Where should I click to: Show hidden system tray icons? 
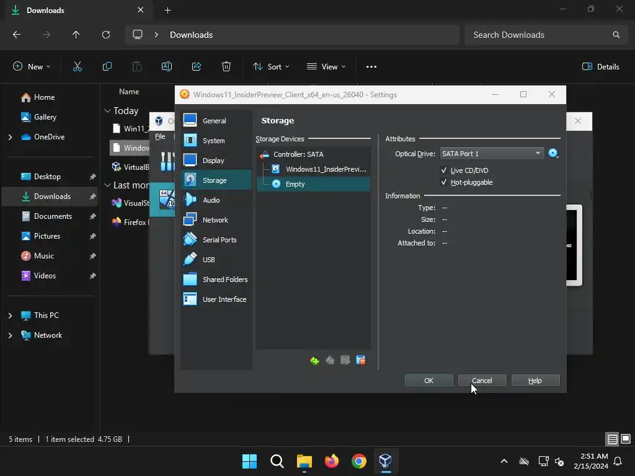tap(504, 461)
